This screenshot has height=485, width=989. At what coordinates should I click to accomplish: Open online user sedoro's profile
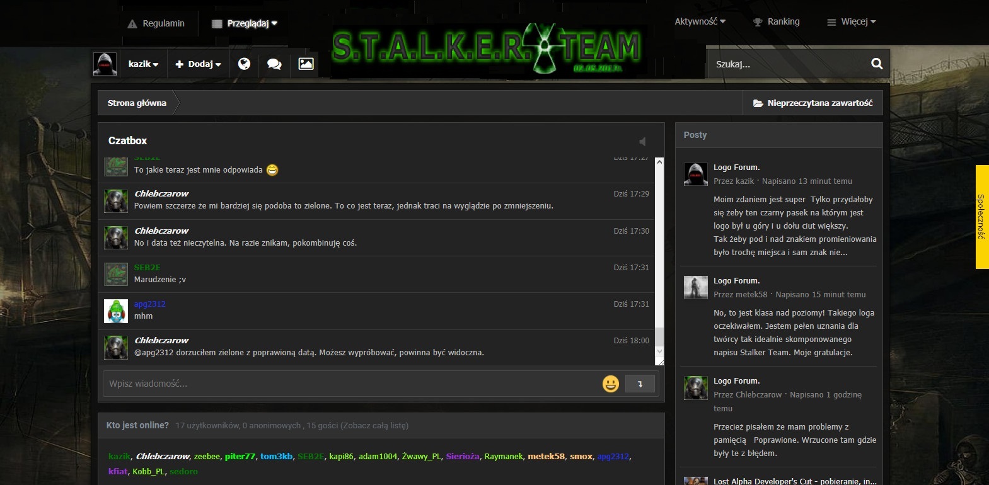coord(183,471)
